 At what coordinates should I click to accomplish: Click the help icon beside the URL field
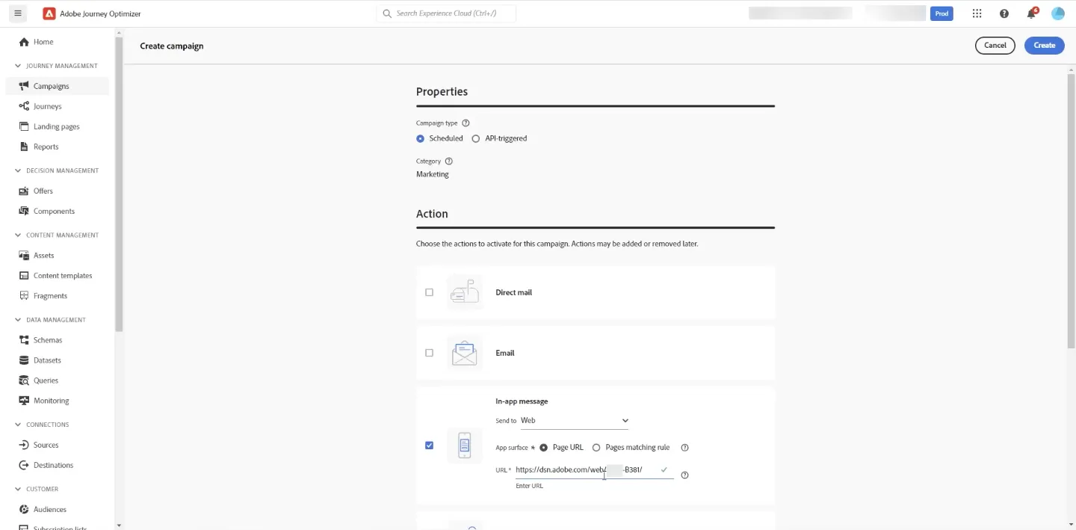pos(684,475)
